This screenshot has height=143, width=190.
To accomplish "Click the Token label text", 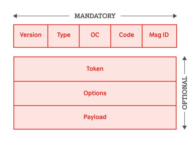I will (95, 69).
